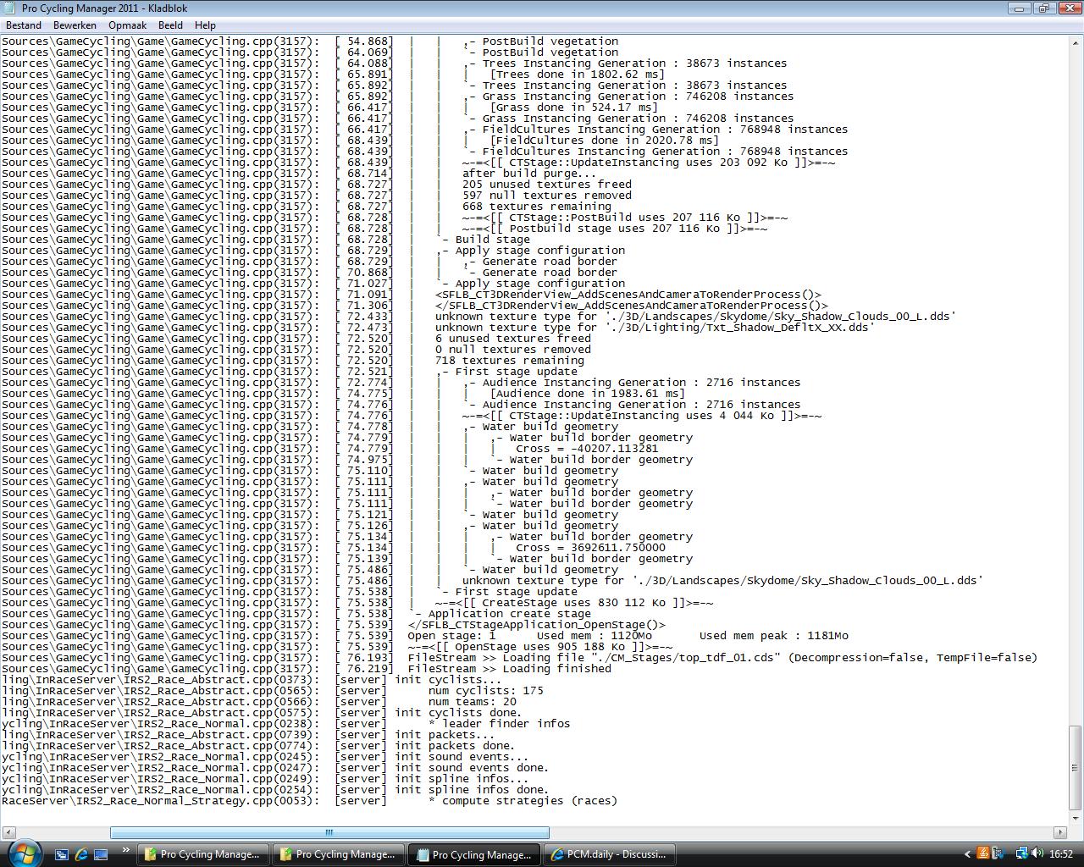
Task: Switch to PCM.daily Internet Explorer taskbar window
Action: click(610, 854)
